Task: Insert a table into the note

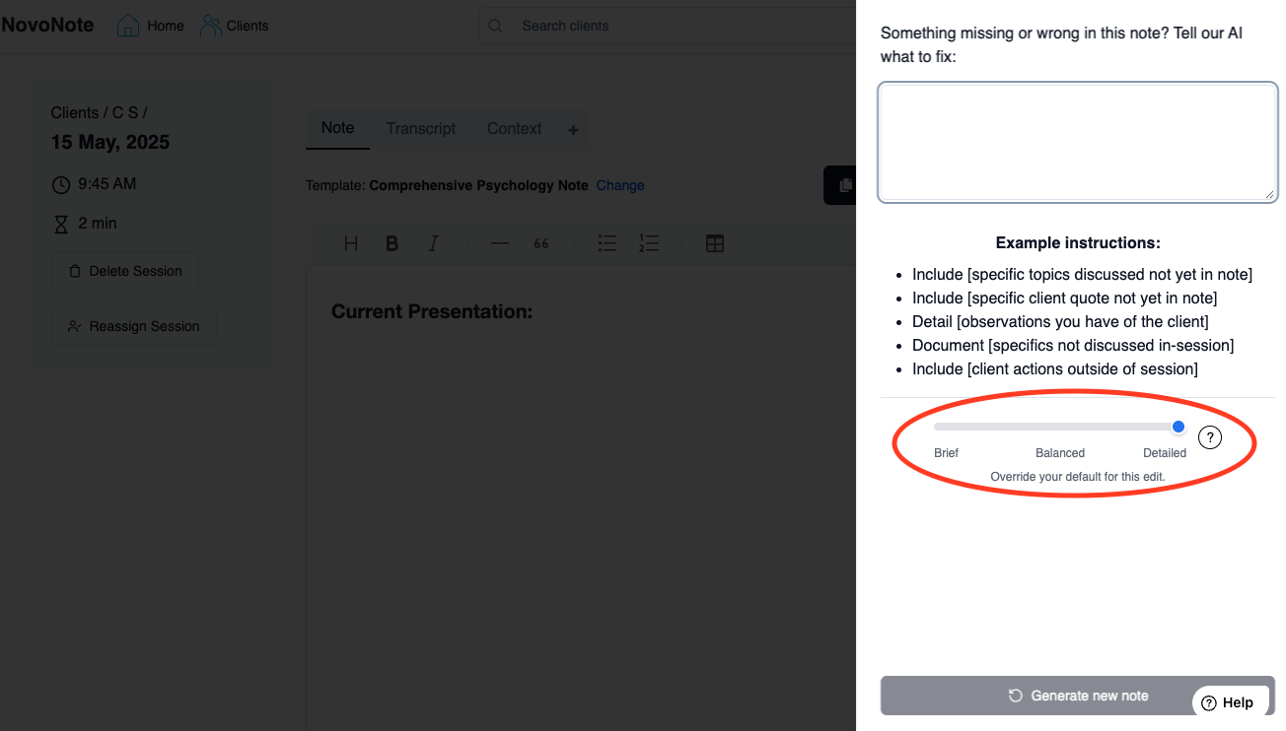Action: [715, 243]
